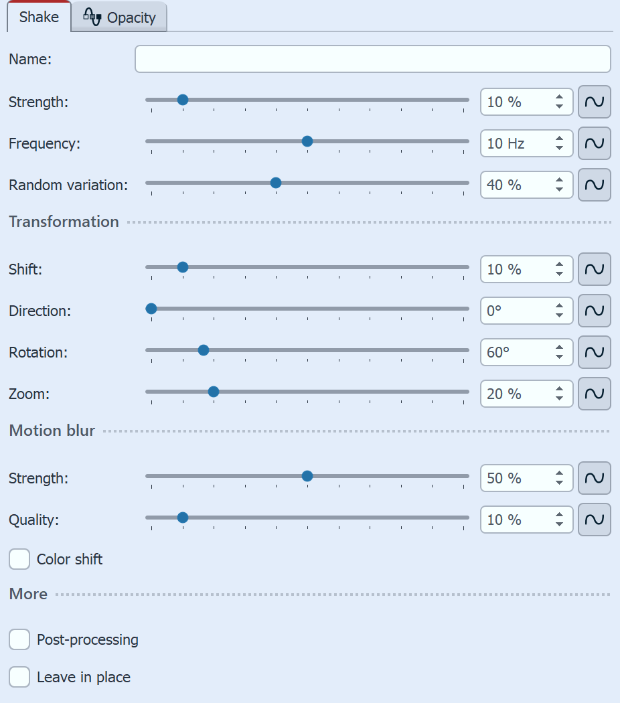Select the Shake tab
The image size is (620, 703).
pos(38,17)
